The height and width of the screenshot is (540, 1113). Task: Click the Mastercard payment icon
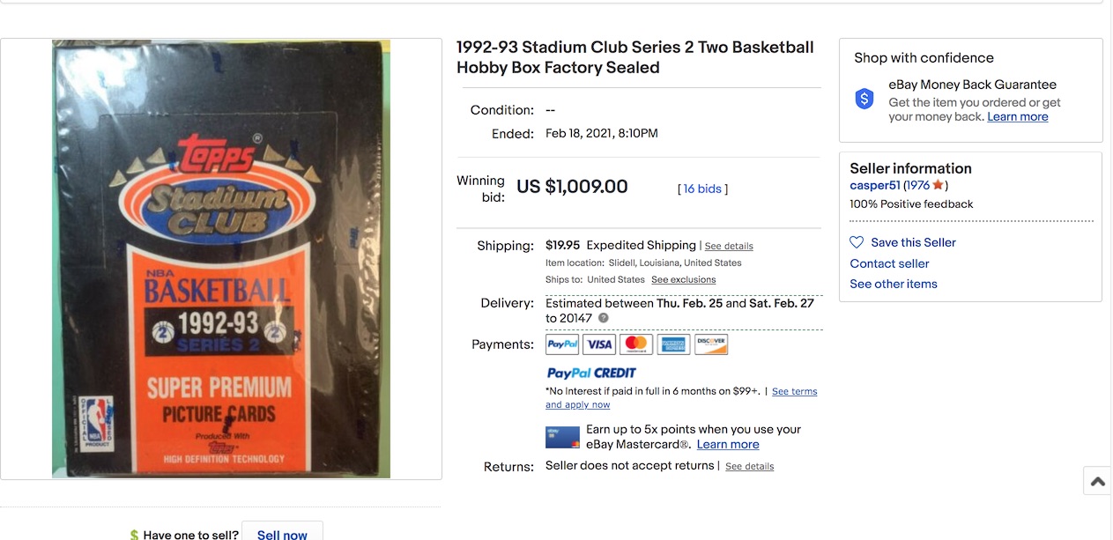tap(636, 344)
